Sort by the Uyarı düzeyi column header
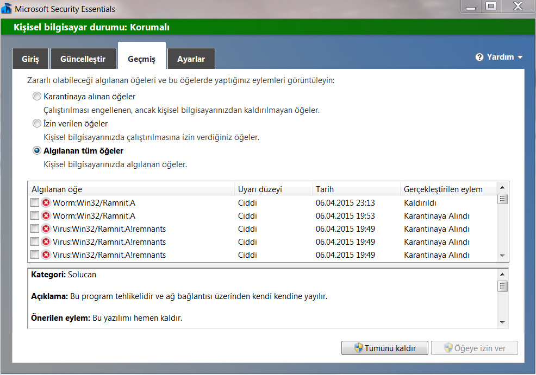Viewport: 536px width, 375px height. (273, 189)
